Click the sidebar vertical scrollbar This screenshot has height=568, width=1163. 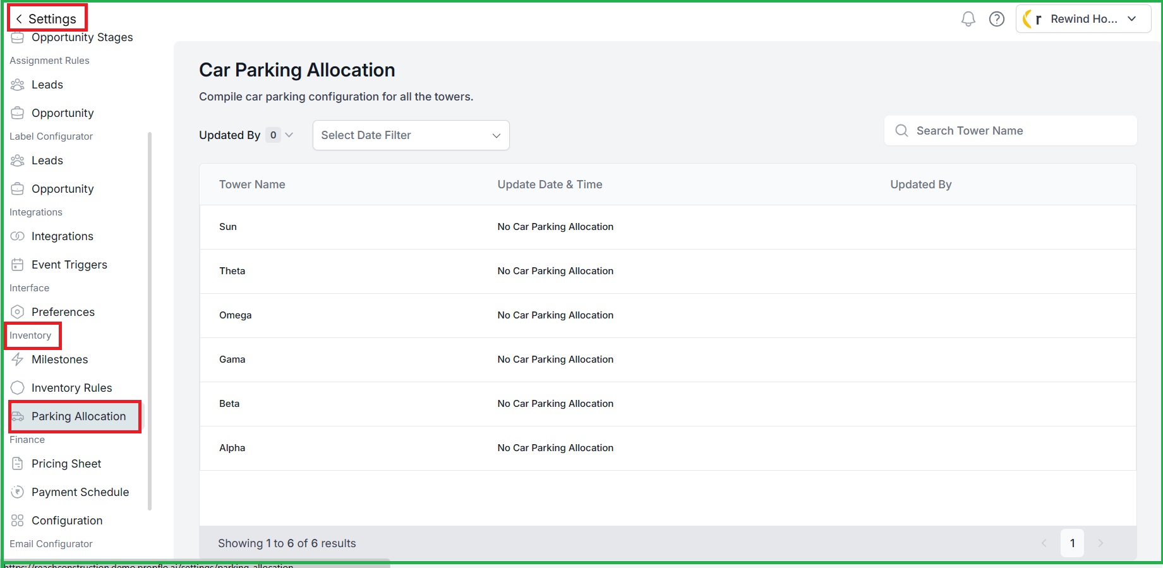click(150, 320)
